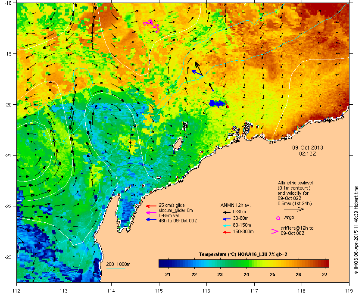Click the blue 30-80m ANMN legend arrow
362x293 pixels.
click(x=227, y=219)
